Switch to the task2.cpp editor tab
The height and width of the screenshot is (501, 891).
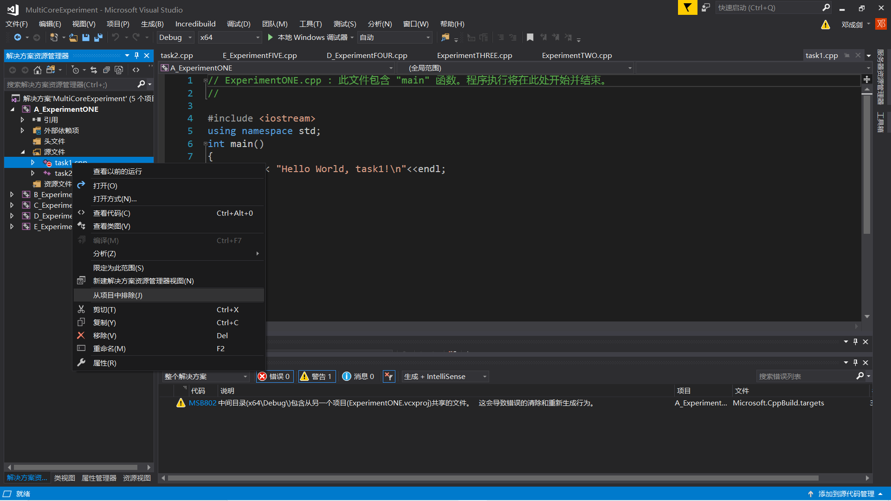pyautogui.click(x=177, y=56)
